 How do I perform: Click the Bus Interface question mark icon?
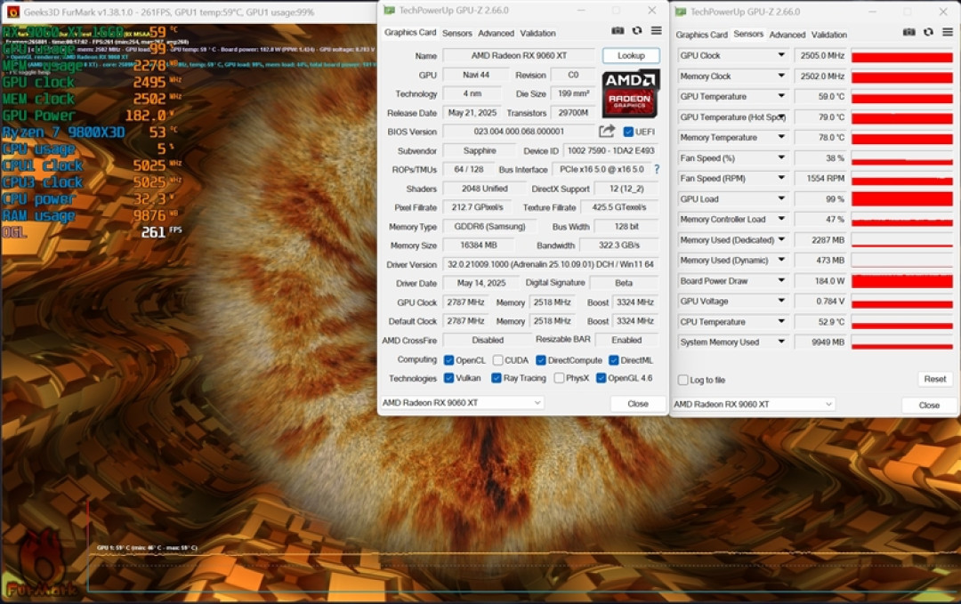(x=657, y=169)
